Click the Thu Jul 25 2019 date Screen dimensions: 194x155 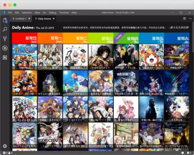[x=45, y=28]
